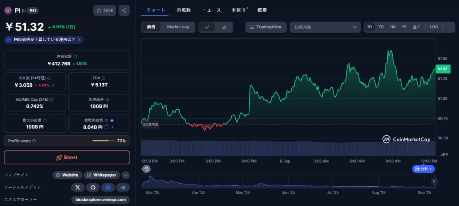Click info icon beside 最大供給量

pos(45,120)
